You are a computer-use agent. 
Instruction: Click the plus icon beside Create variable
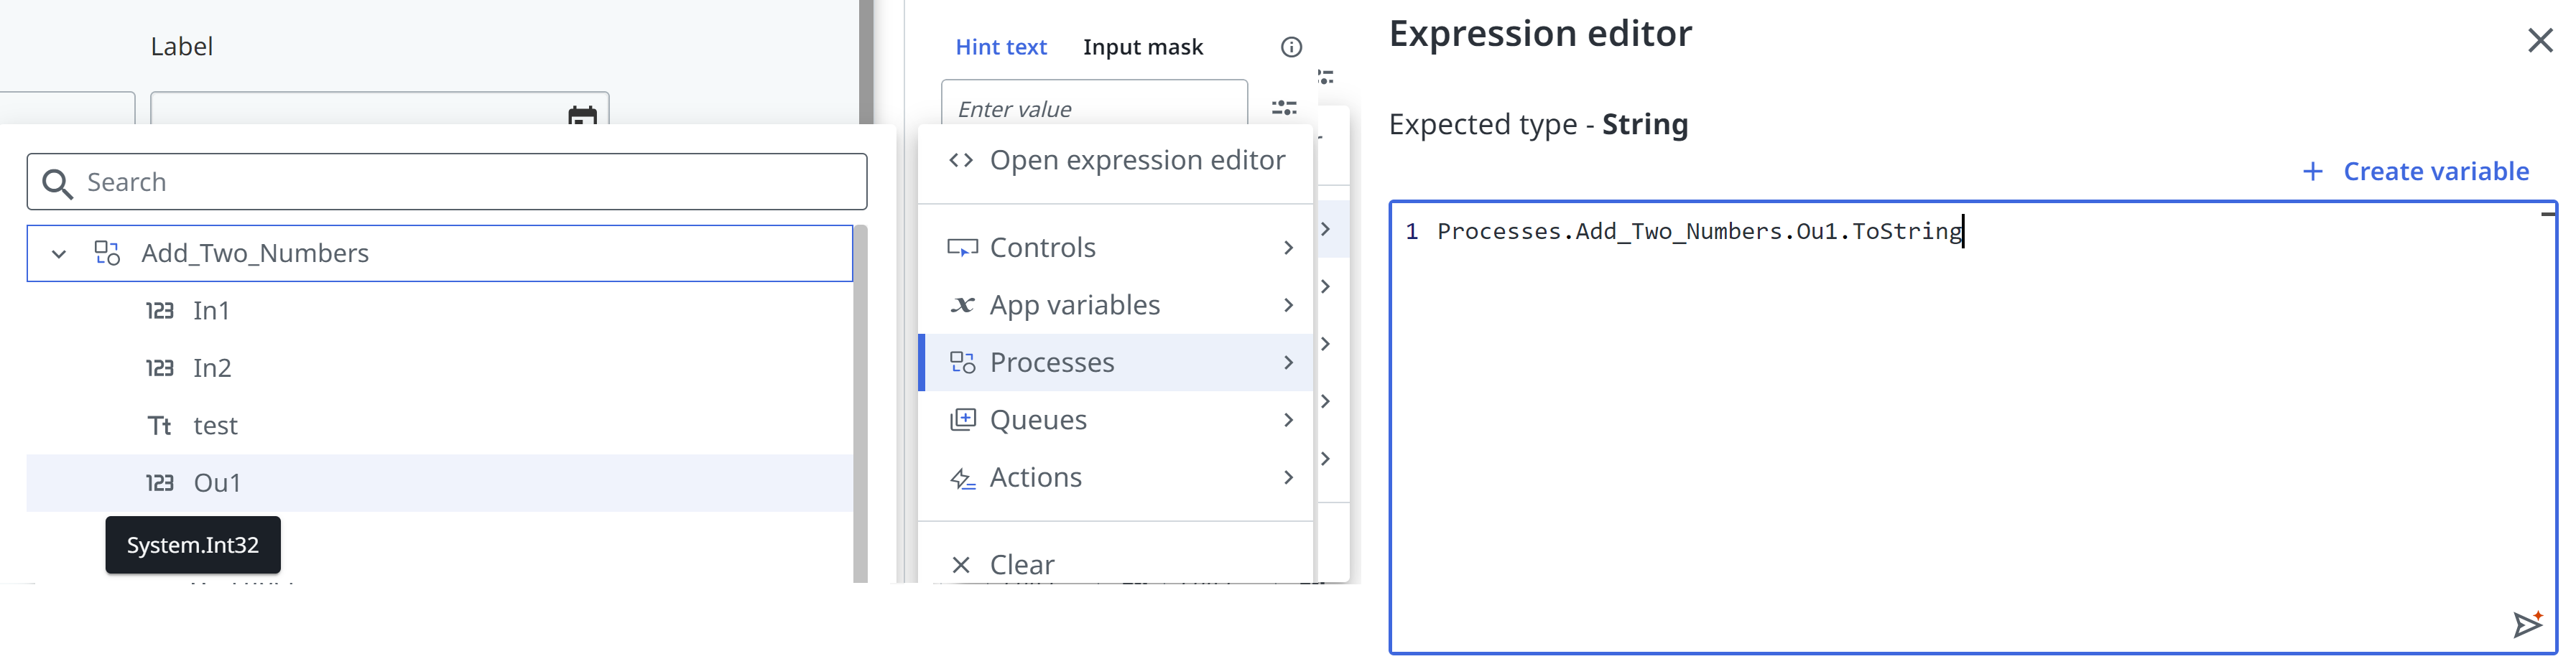[x=2313, y=172]
